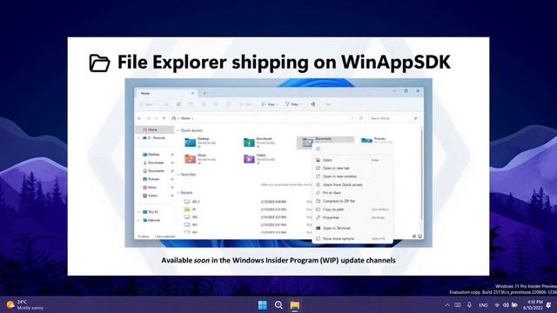This screenshot has width=557, height=313.
Task: Choose Open in Terminal
Action: pos(352,228)
